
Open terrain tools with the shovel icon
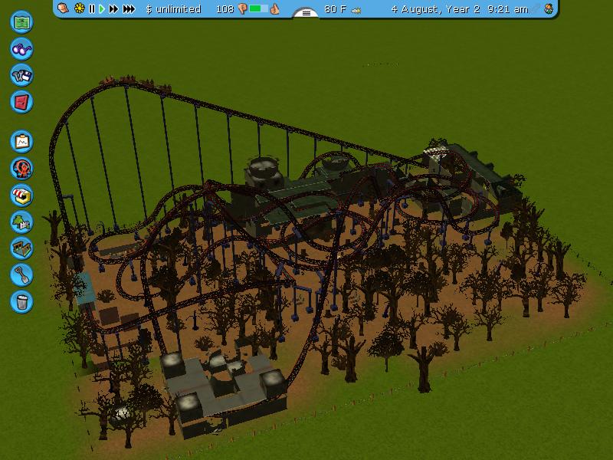click(21, 275)
